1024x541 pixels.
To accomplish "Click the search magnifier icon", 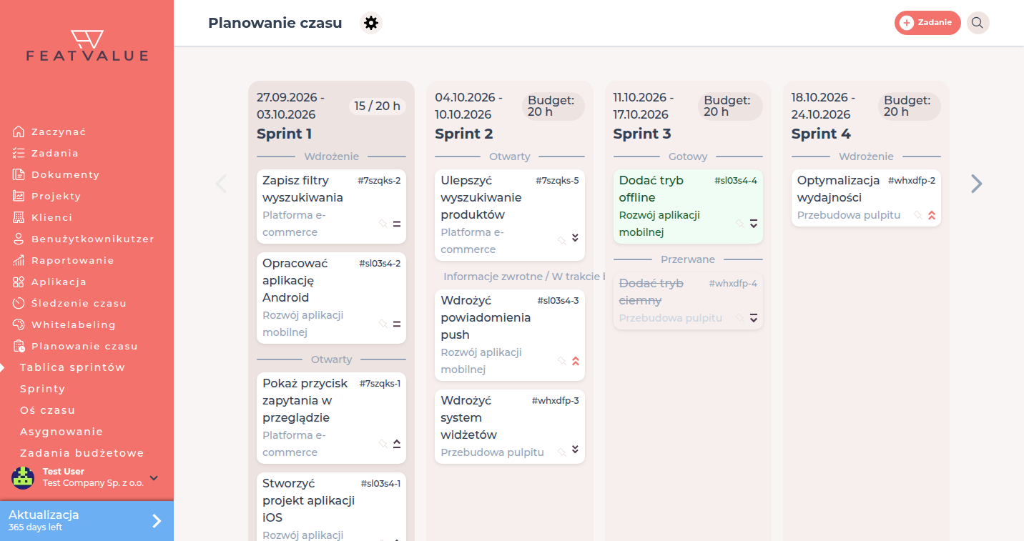I will pos(978,23).
